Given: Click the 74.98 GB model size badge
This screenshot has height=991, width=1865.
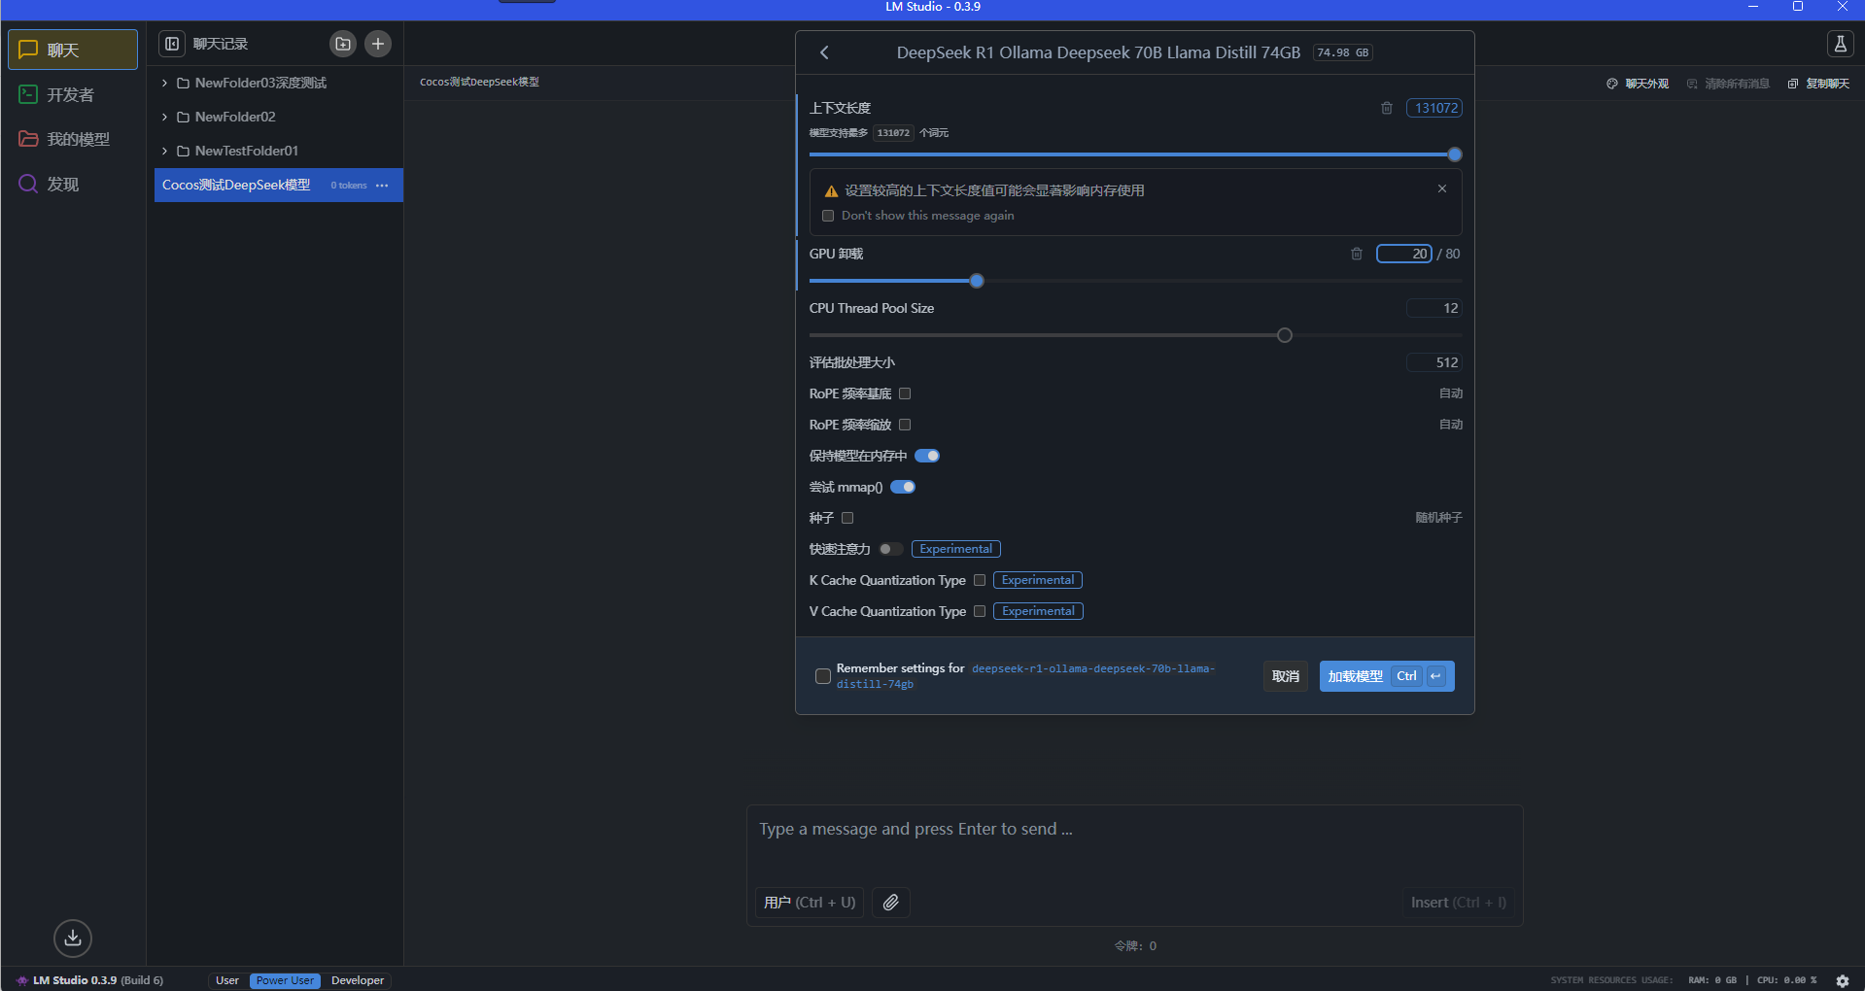Looking at the screenshot, I should (x=1343, y=52).
